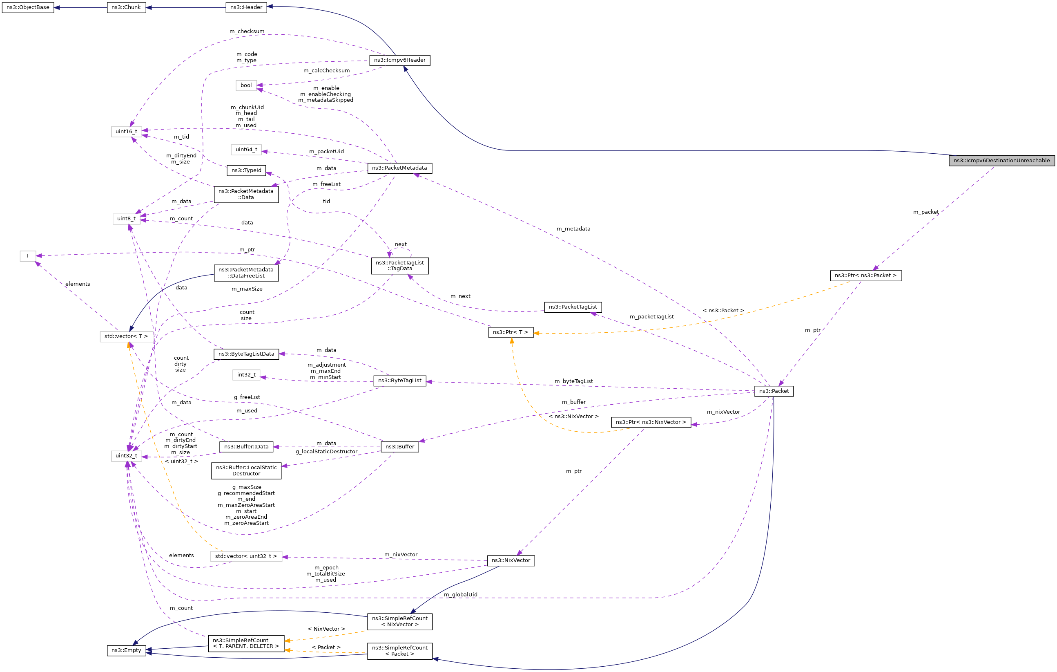Image resolution: width=1057 pixels, height=672 pixels.
Task: Open the ns3::ObjectBase class node
Action: (x=28, y=7)
